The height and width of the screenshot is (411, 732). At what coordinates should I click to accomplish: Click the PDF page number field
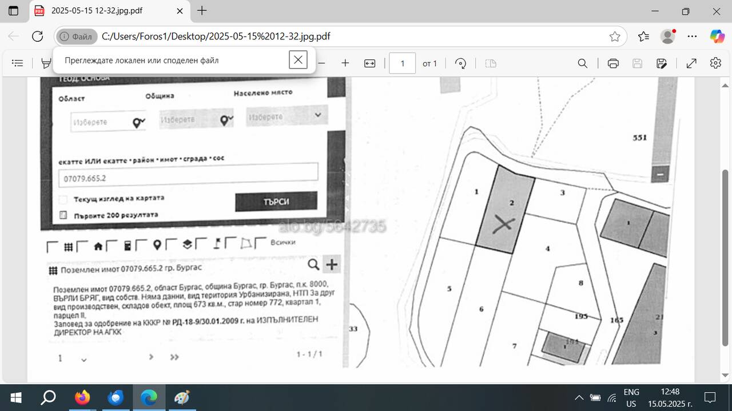click(402, 63)
